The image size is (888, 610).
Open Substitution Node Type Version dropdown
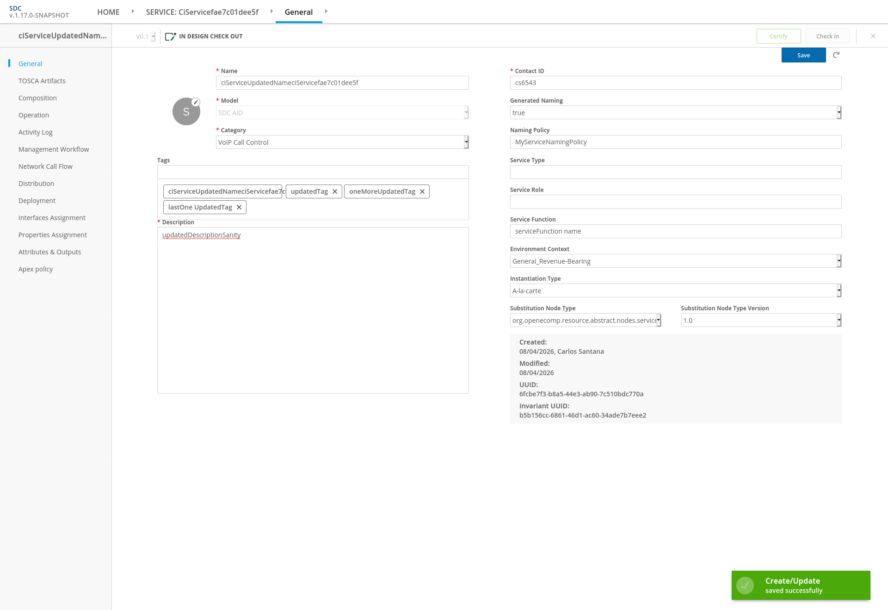(761, 320)
